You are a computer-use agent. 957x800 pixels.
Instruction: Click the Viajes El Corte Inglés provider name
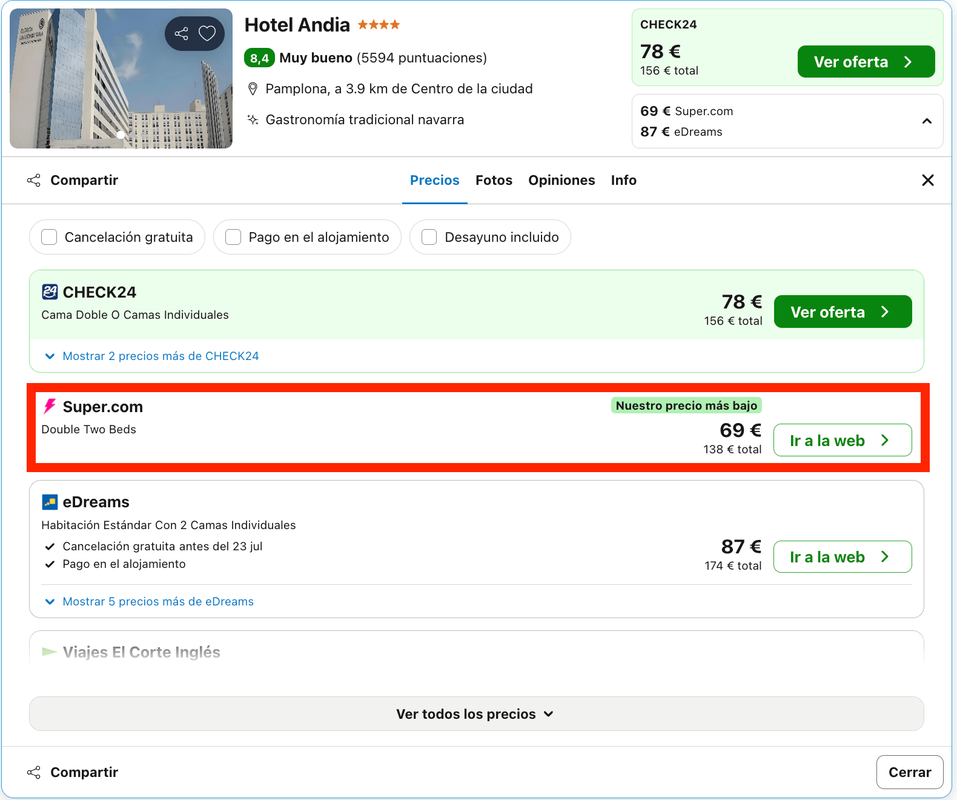coord(142,652)
